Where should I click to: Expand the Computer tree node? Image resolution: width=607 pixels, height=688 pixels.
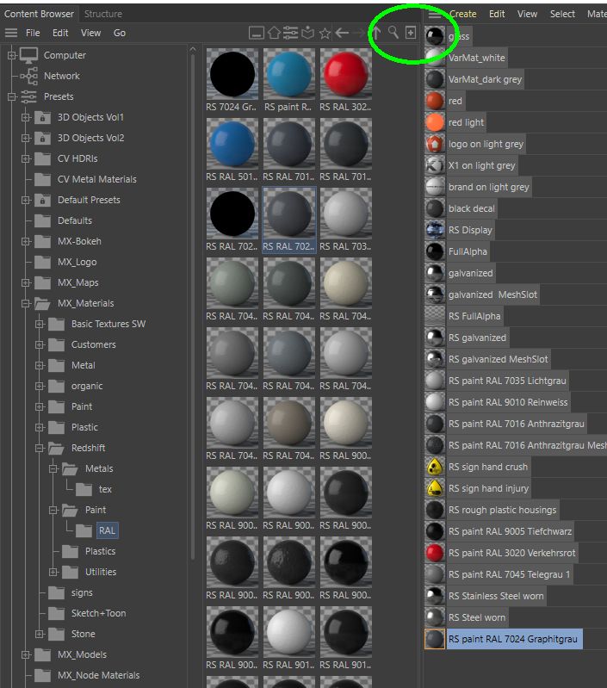(12, 55)
